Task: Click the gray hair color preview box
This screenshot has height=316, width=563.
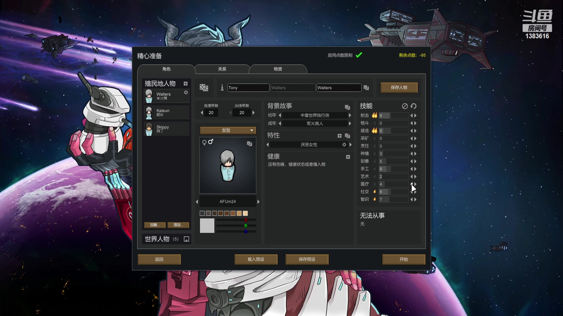Action: (x=207, y=226)
